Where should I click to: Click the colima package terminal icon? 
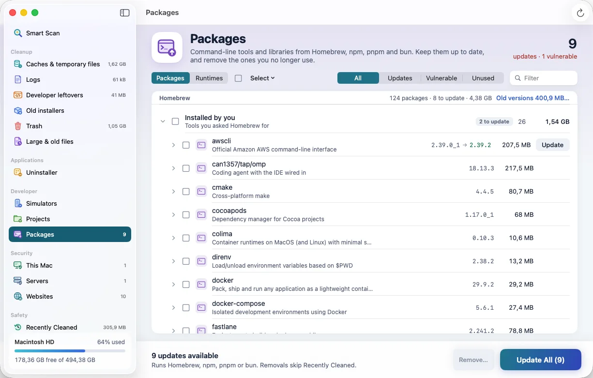click(x=201, y=238)
